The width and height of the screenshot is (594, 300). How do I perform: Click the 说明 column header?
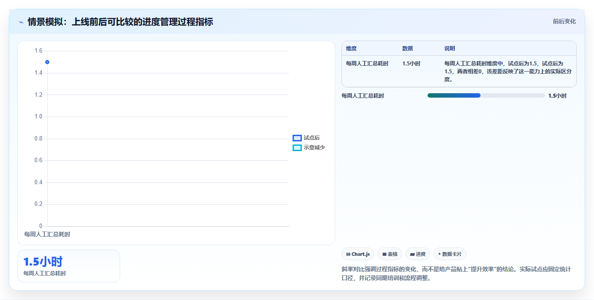pos(450,49)
